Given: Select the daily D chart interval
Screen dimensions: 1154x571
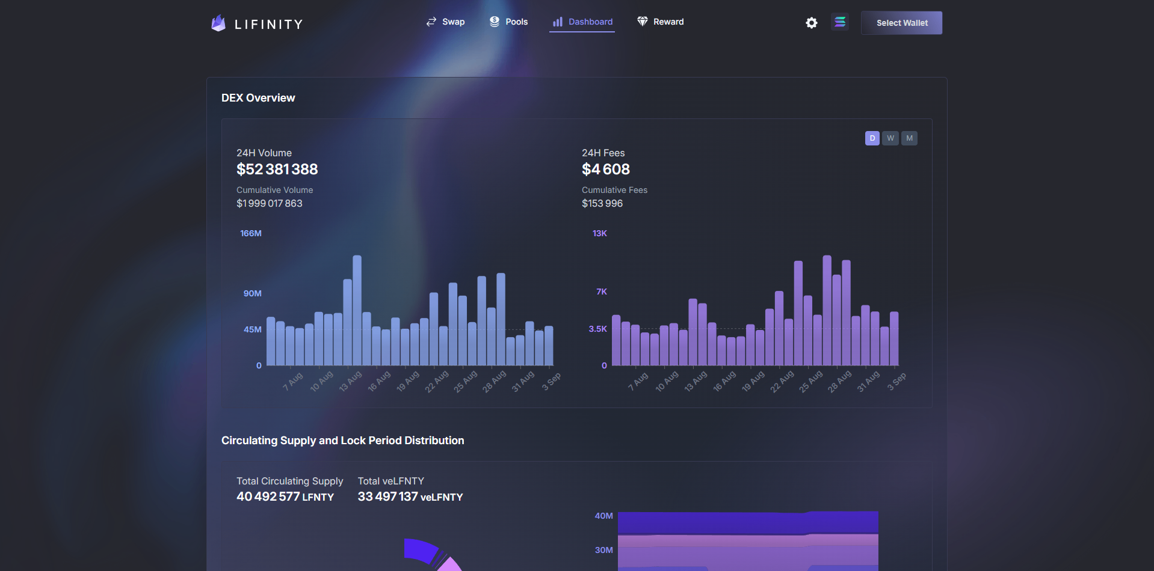Looking at the screenshot, I should tap(872, 138).
